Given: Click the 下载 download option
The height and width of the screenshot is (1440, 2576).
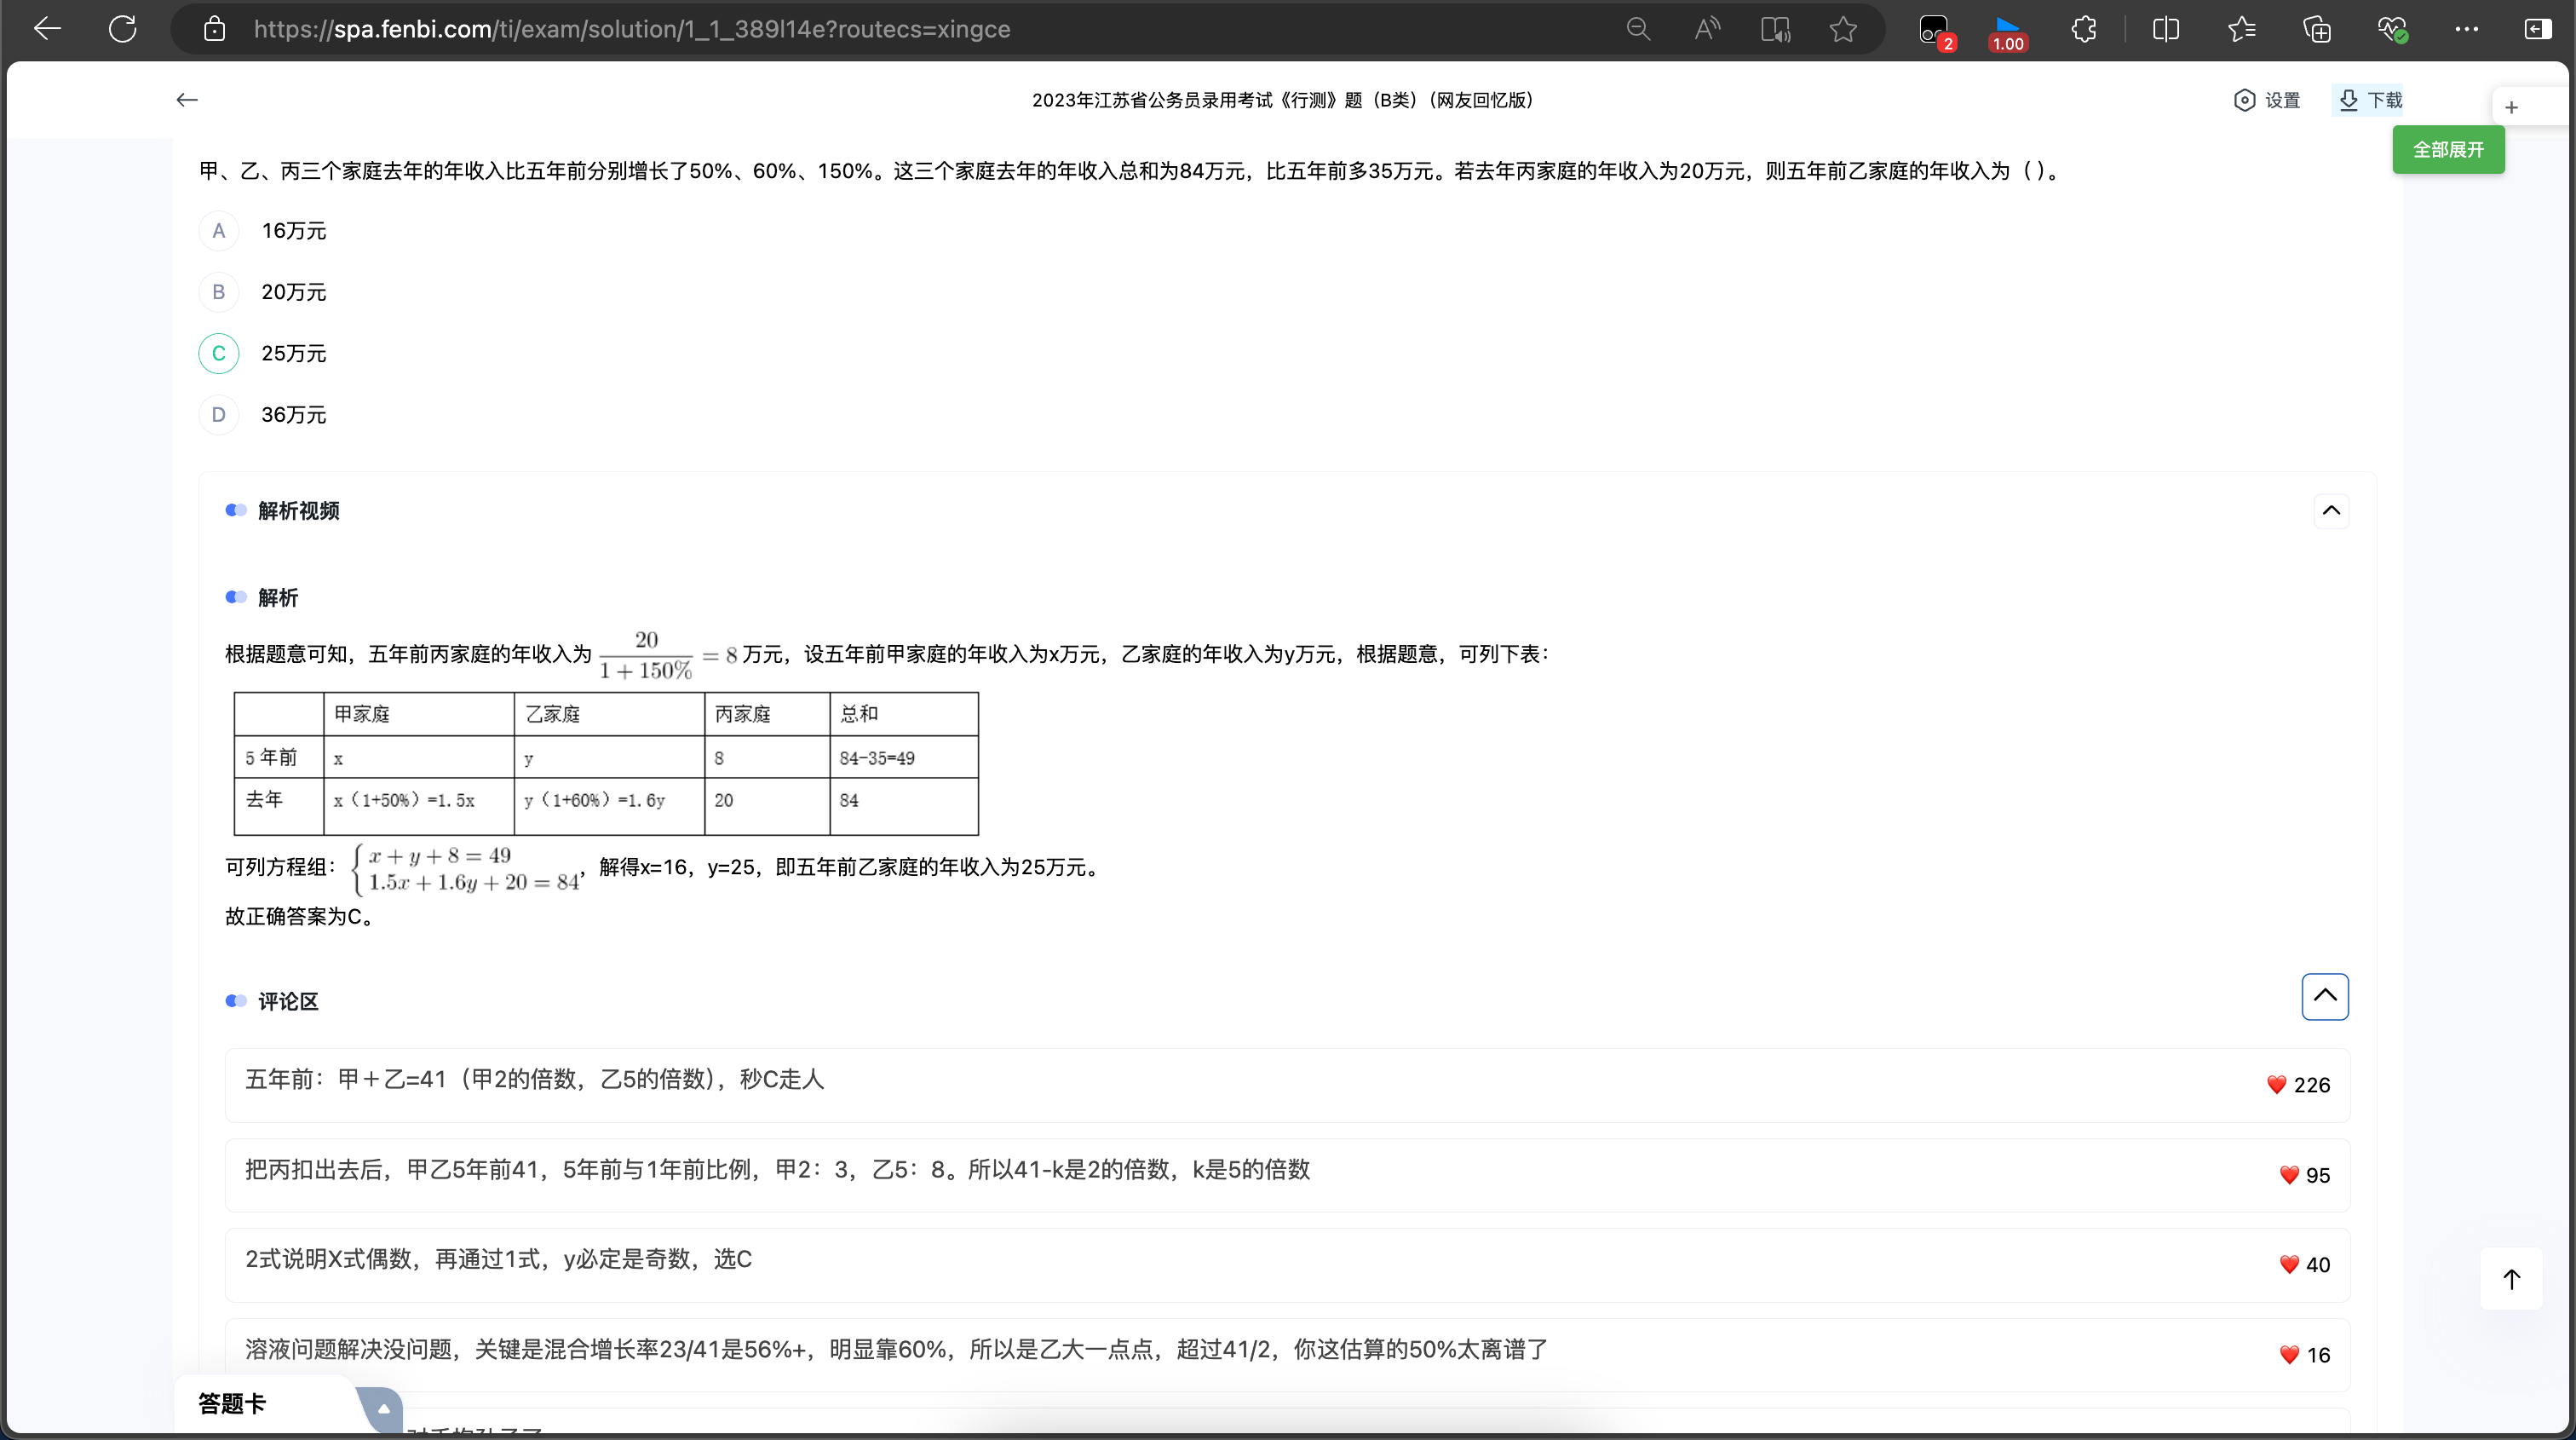Looking at the screenshot, I should point(2371,100).
